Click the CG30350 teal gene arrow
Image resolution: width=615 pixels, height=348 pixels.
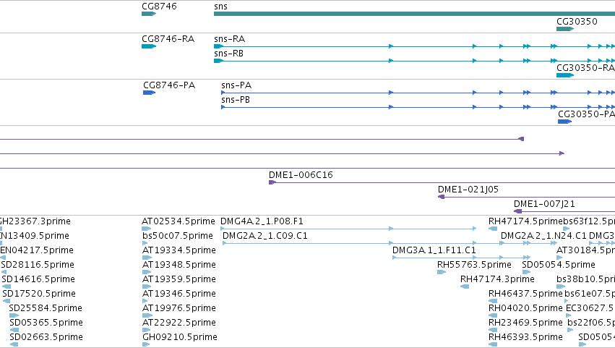coord(565,29)
